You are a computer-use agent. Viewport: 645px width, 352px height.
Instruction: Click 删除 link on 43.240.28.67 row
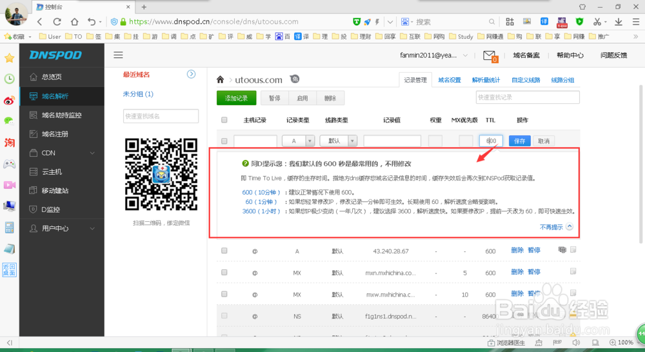pyautogui.click(x=517, y=250)
